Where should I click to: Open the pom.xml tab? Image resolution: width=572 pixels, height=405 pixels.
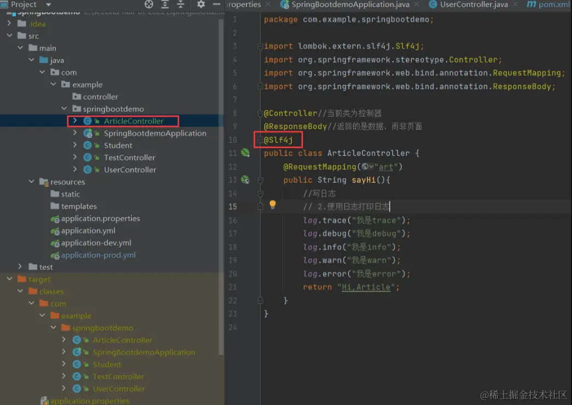[x=548, y=4]
